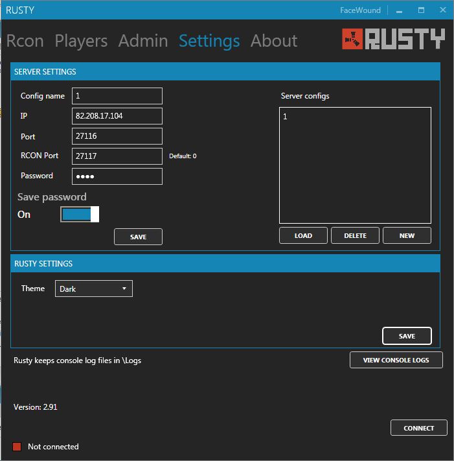Close the Rusty window
Viewport: 454px width, 461px height.
click(x=443, y=10)
